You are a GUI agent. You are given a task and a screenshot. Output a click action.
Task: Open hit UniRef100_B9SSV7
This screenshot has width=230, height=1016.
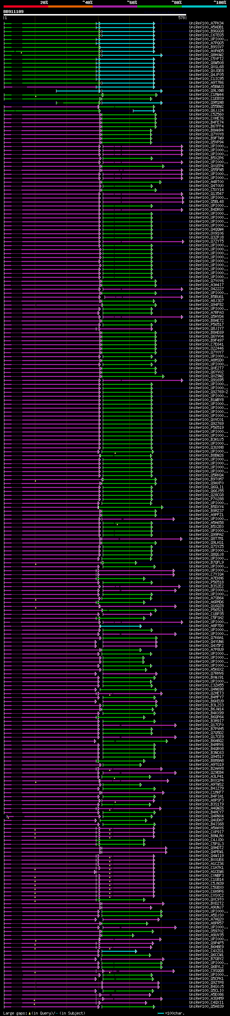pos(206,47)
